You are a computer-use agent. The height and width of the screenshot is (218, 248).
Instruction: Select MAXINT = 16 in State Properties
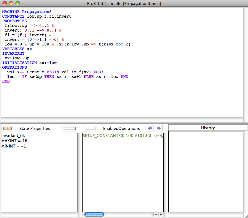14,141
